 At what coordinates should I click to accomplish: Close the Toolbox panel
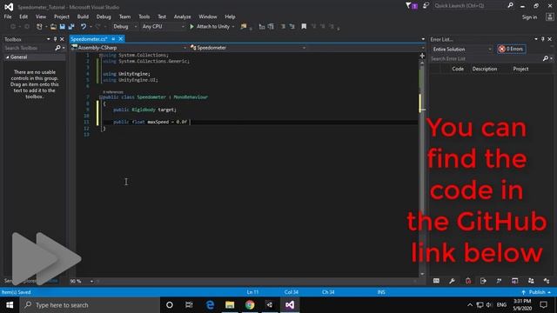62,39
